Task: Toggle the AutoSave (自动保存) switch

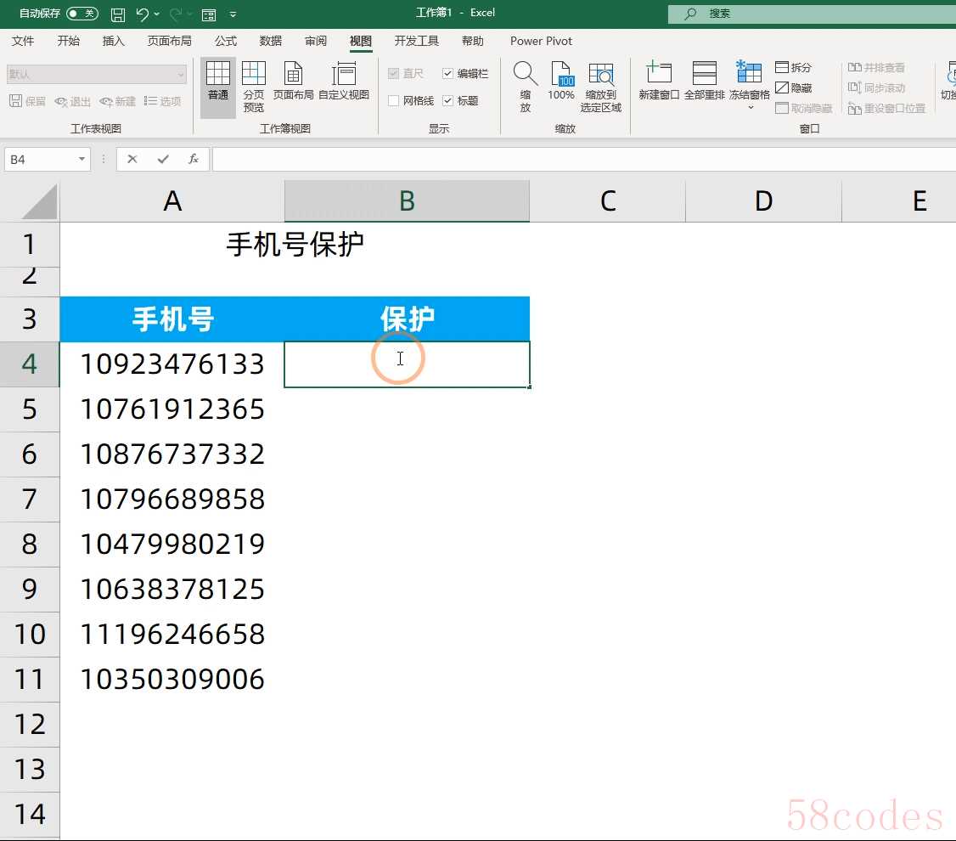Action: coord(82,14)
